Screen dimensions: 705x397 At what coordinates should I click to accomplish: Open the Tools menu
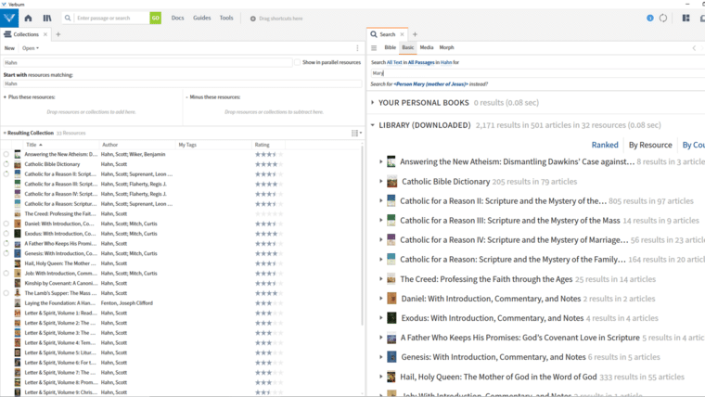[x=226, y=18]
